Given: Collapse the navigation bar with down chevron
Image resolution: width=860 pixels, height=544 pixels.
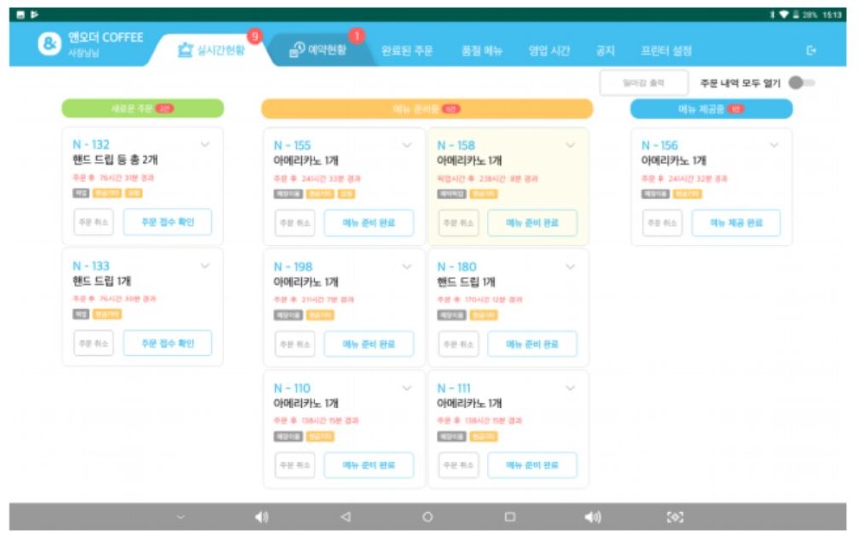Looking at the screenshot, I should click(180, 517).
